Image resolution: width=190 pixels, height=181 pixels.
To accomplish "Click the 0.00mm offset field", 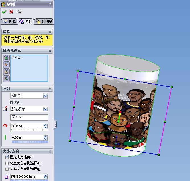I will click(x=28, y=138).
